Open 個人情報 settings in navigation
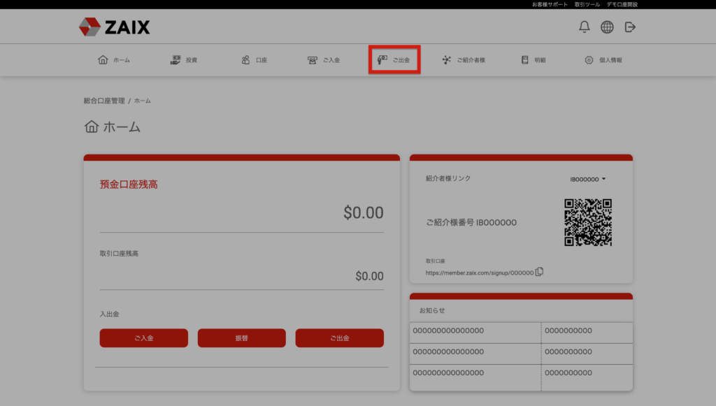This screenshot has width=716, height=406. [603, 60]
